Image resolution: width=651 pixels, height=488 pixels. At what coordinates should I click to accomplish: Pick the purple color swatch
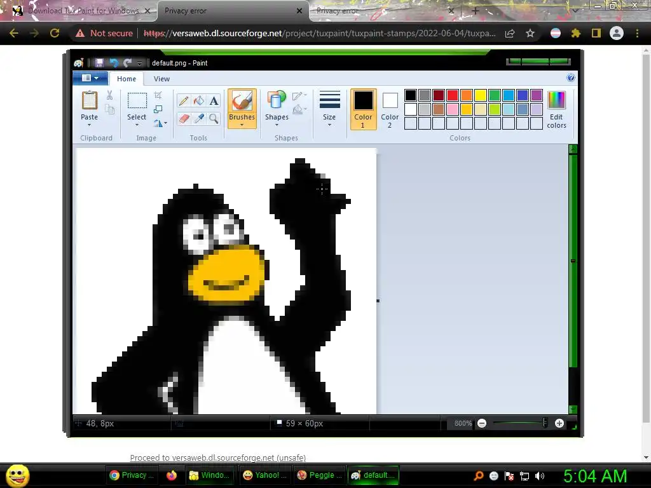click(537, 95)
